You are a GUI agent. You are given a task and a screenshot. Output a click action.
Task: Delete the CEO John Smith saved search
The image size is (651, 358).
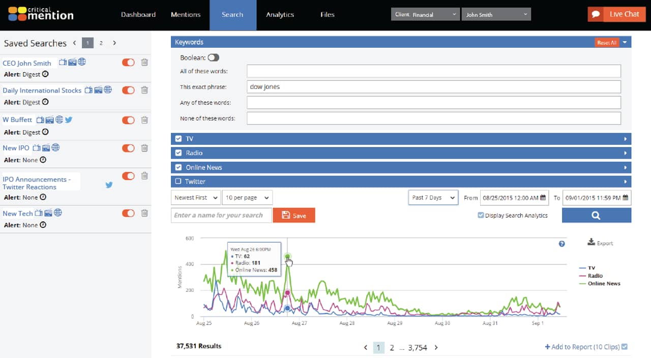pyautogui.click(x=144, y=62)
